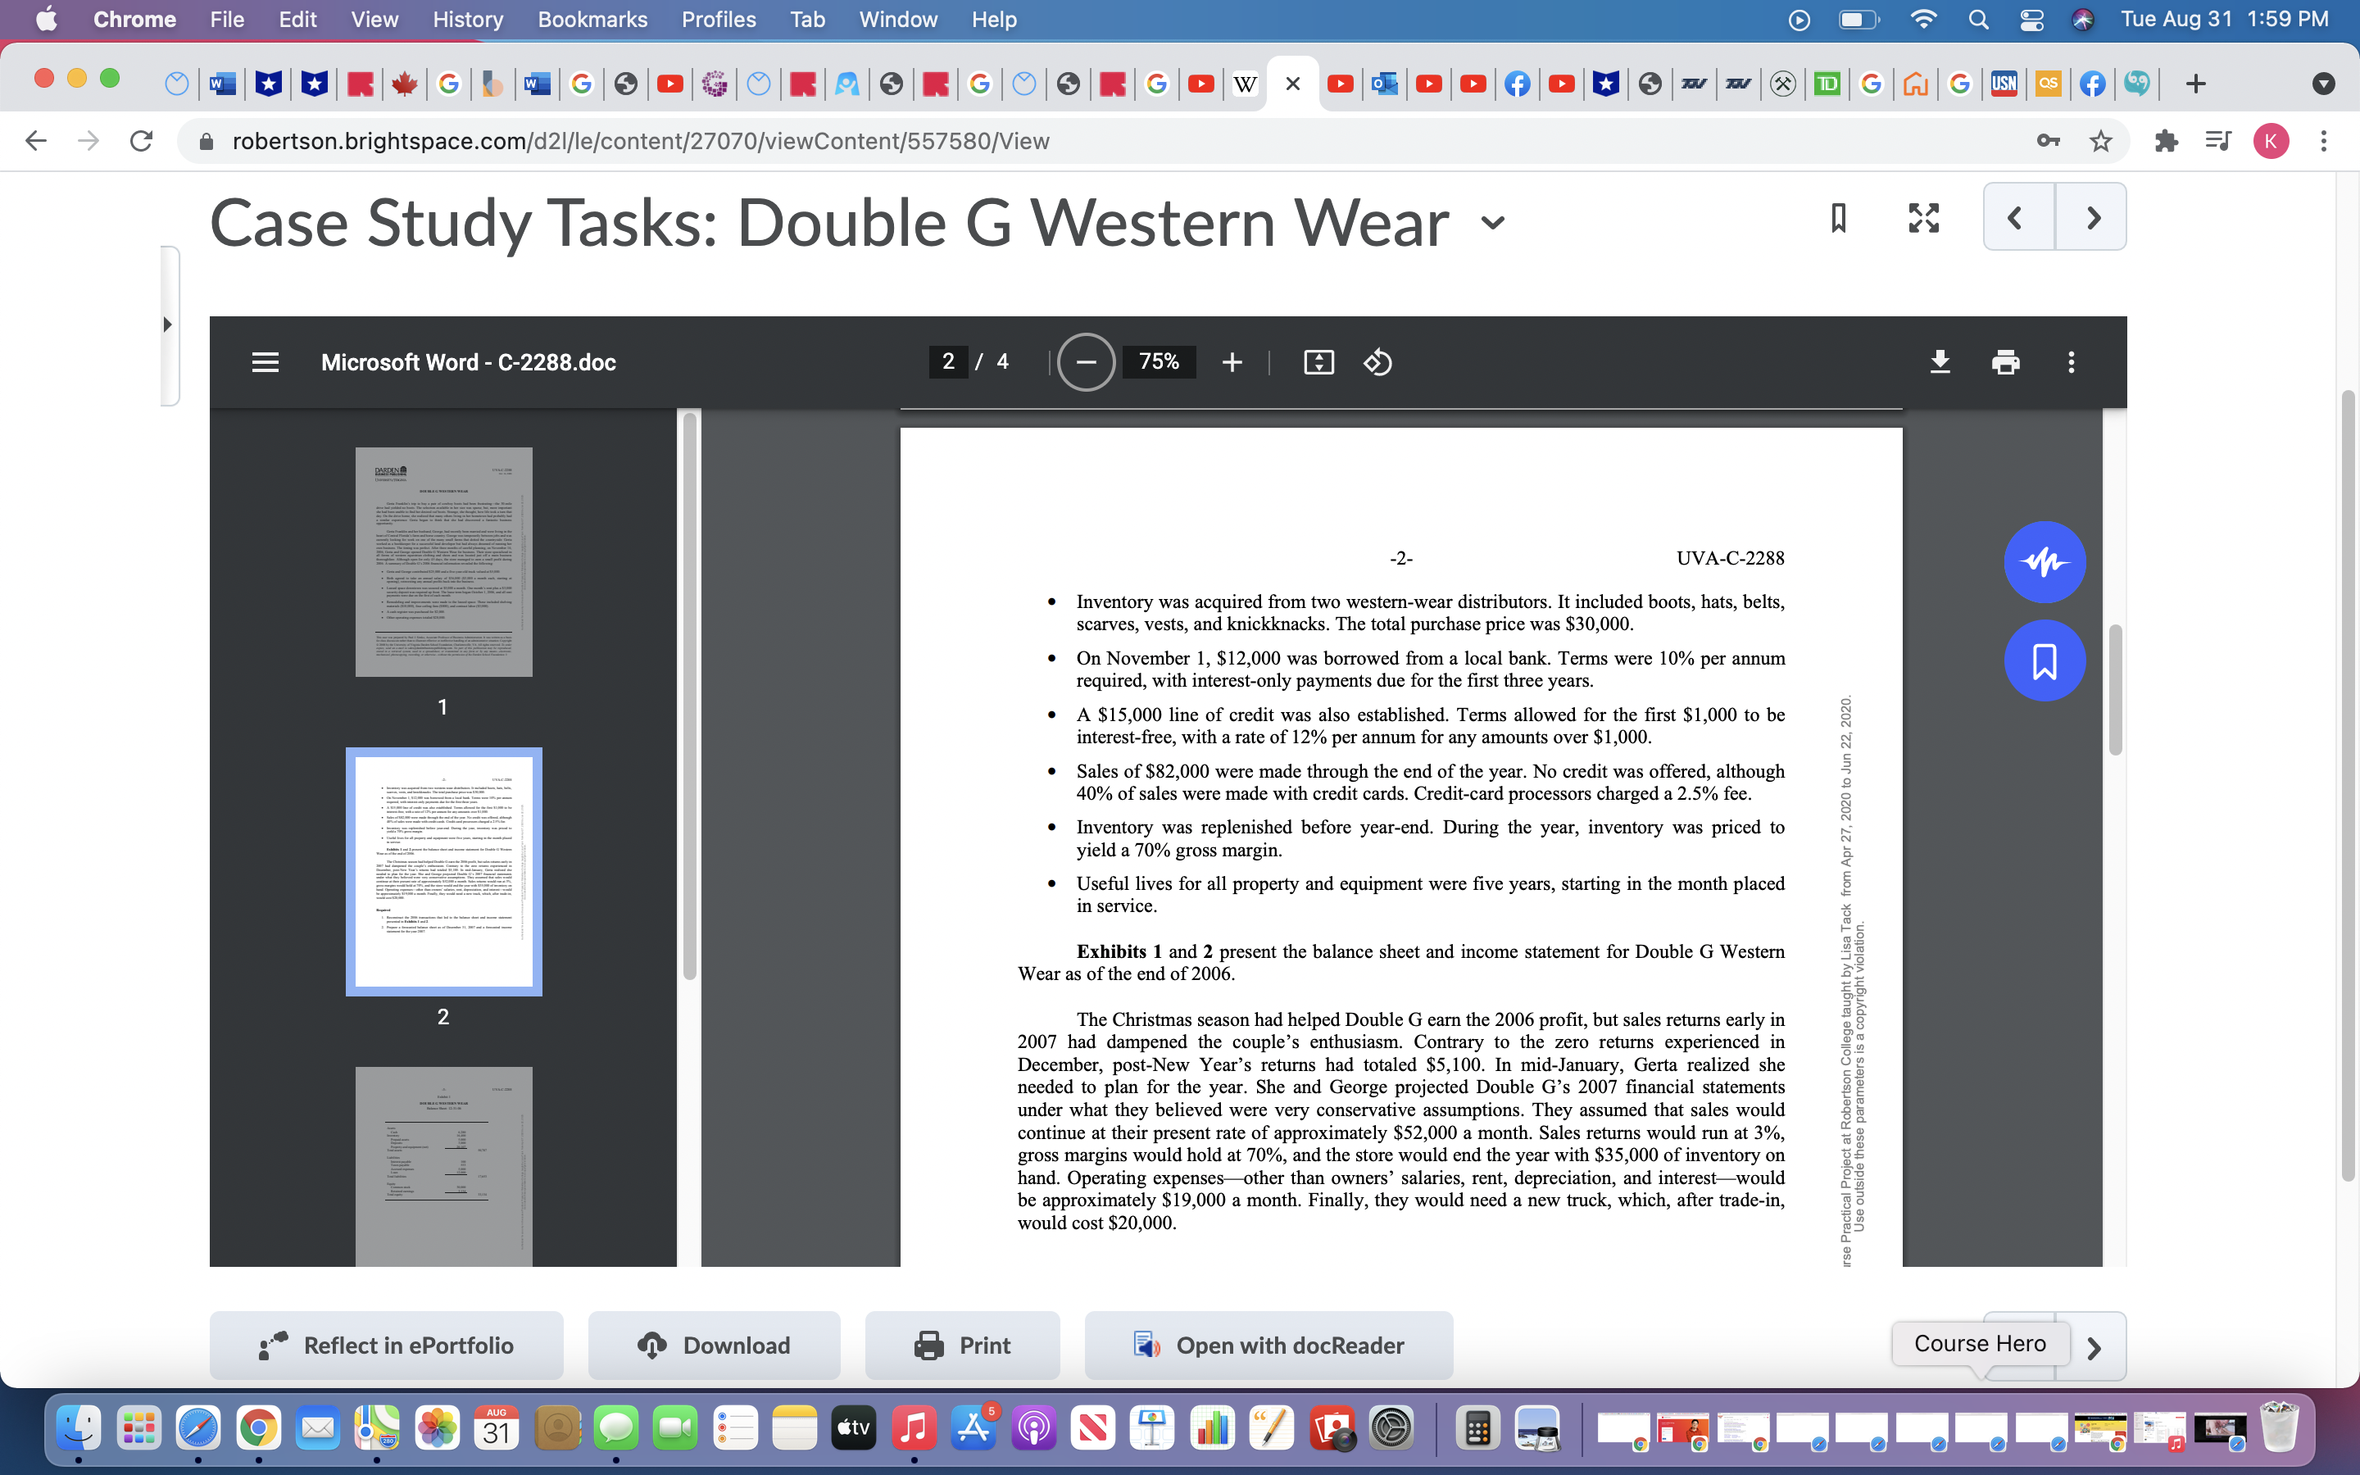Select page 2 thumbnail
Screen dimensions: 2360x1475
pos(443,871)
